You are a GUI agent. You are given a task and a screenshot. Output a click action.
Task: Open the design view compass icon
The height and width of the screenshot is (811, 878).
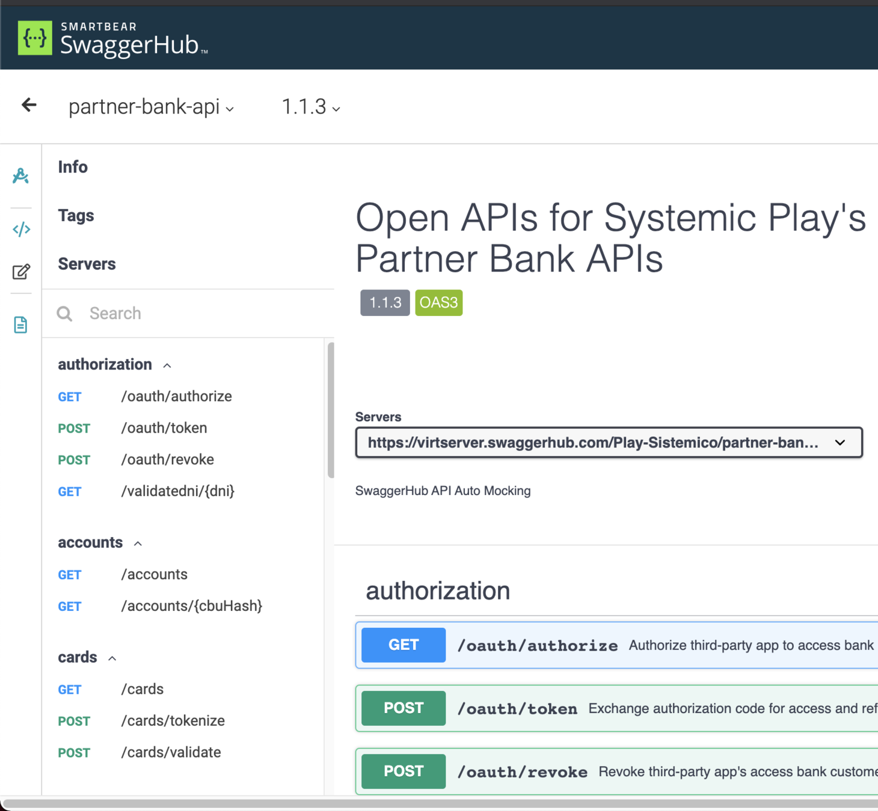21,176
